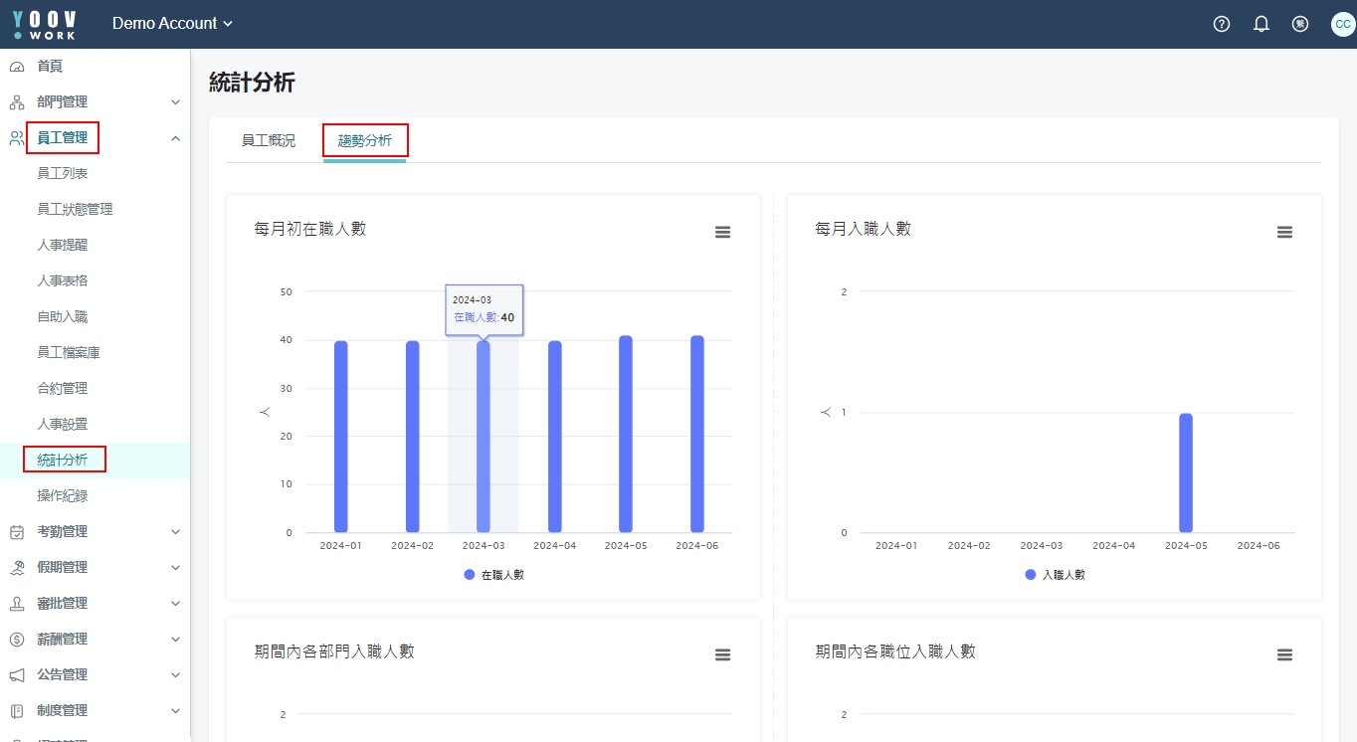Toggle the 在職人數 legend series
1357x742 pixels.
494,575
